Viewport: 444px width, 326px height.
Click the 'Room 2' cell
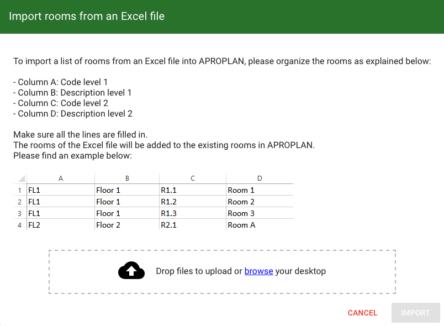tap(260, 202)
